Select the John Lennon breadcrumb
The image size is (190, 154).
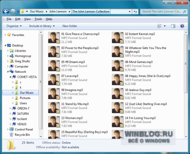click(58, 11)
